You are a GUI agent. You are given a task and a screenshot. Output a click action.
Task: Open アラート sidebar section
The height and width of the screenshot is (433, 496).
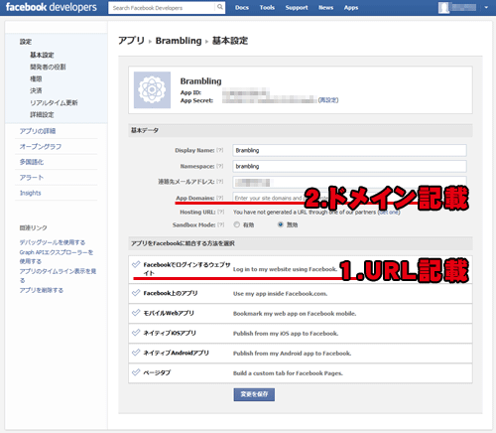(32, 178)
